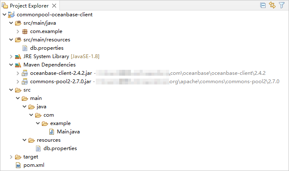
Task: Expand the com.example package node
Action: pyautogui.click(x=18, y=31)
